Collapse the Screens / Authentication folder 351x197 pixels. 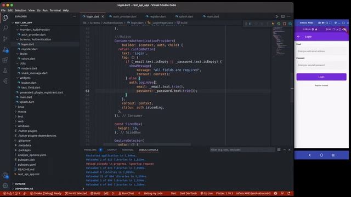point(35,39)
